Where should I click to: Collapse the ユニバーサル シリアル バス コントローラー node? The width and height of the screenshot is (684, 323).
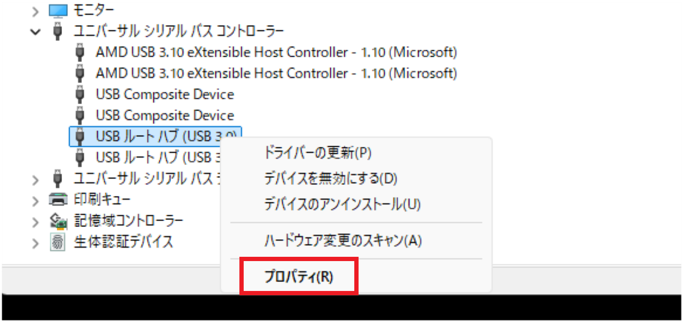click(x=35, y=31)
